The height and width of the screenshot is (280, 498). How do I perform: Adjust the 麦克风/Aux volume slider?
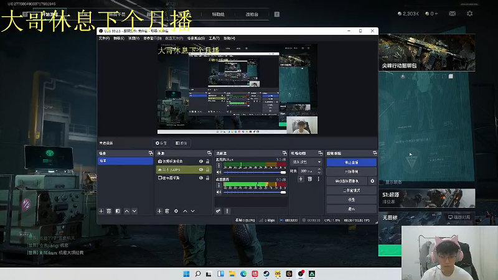click(255, 172)
